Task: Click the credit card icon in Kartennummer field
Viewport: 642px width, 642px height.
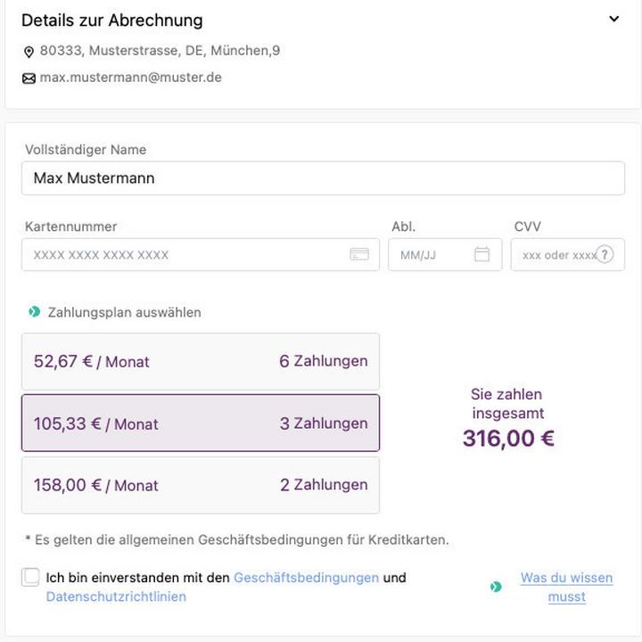Action: click(x=359, y=254)
